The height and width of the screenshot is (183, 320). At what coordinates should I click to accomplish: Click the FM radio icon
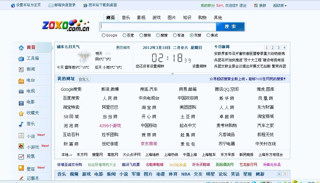tap(21, 81)
